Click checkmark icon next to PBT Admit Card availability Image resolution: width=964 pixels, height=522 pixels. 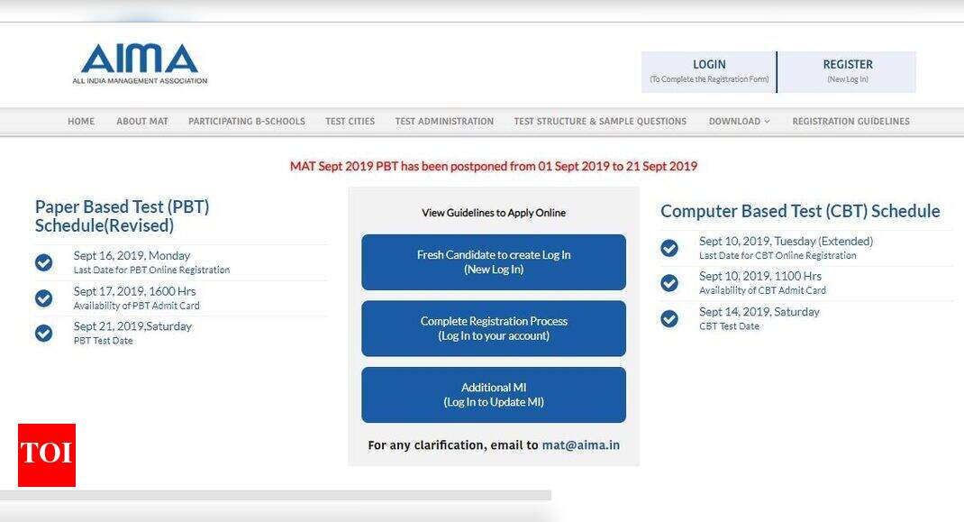click(43, 298)
